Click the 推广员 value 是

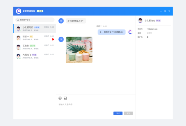147,37
